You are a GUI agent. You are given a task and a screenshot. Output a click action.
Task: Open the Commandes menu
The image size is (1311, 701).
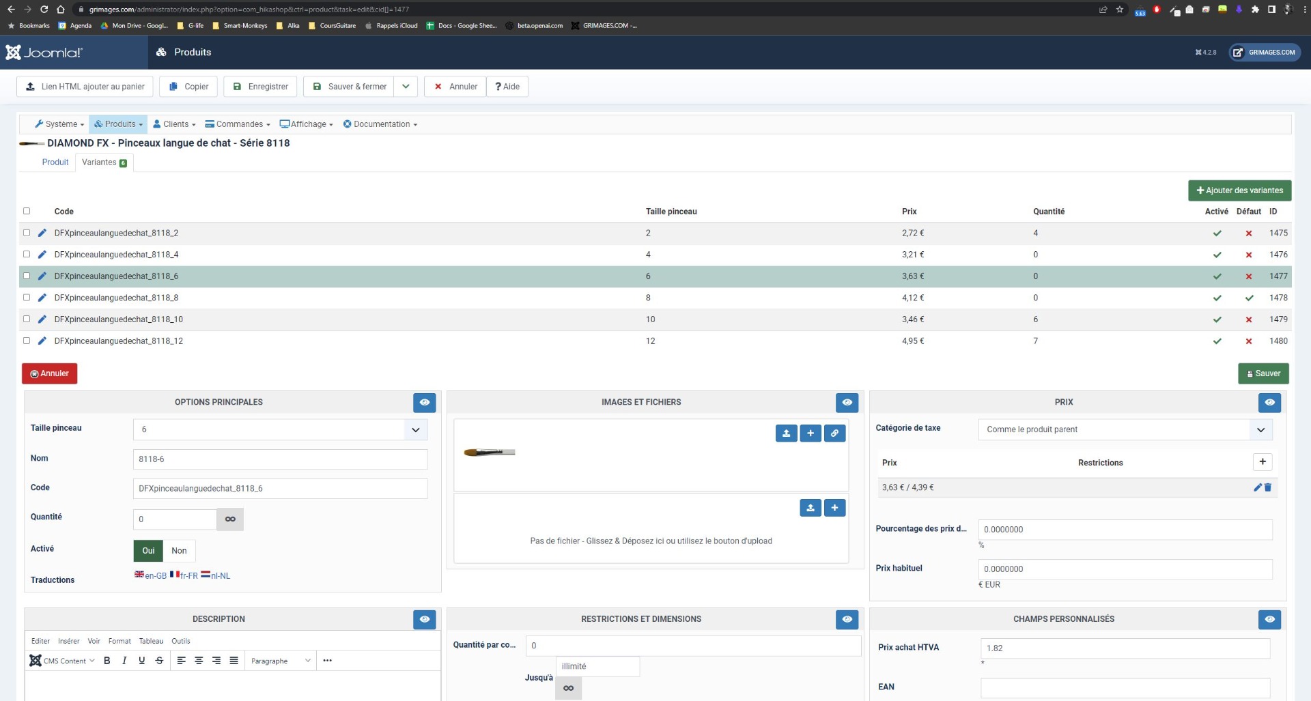click(x=238, y=124)
